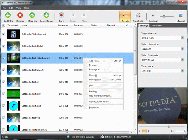The image size is (188, 140).
Task: Click the preview volume slider handle
Action: pos(185,131)
